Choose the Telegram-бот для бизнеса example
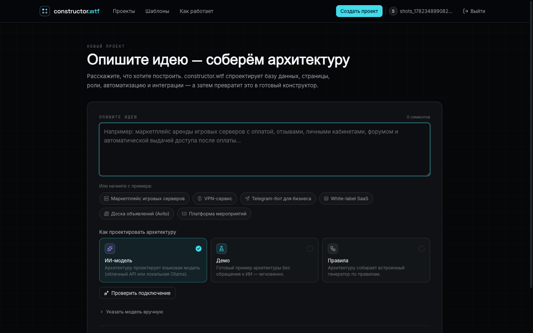The image size is (533, 333). (278, 199)
